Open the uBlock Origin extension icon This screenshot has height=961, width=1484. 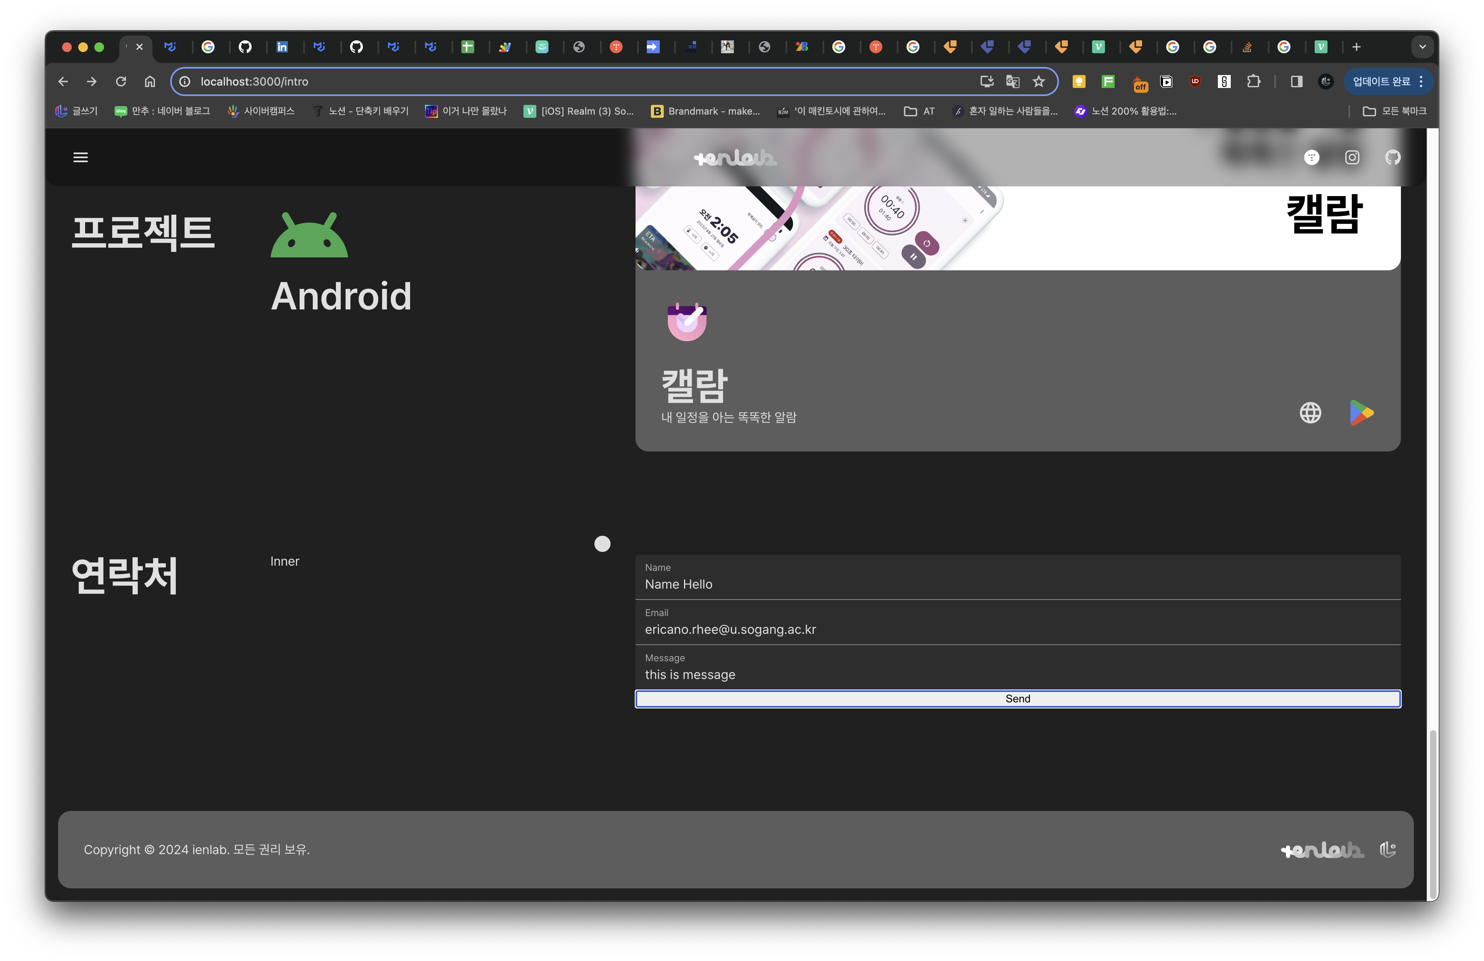[1195, 81]
